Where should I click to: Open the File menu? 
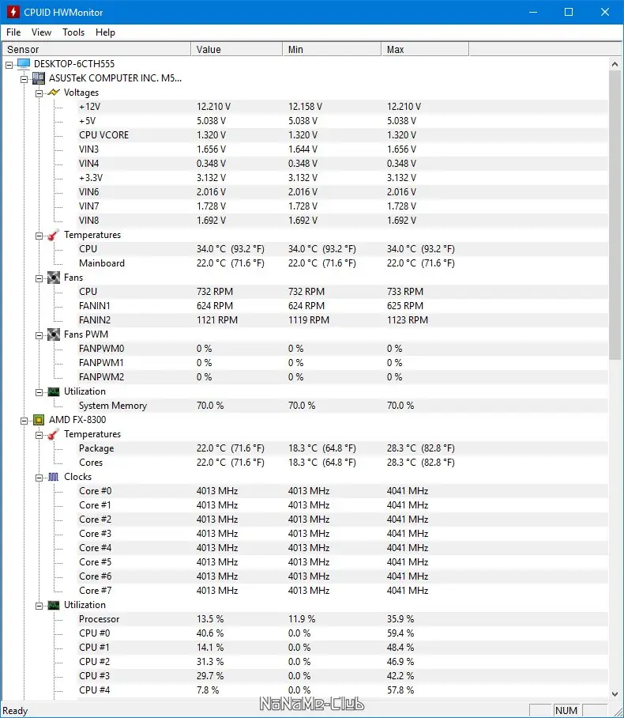click(13, 32)
